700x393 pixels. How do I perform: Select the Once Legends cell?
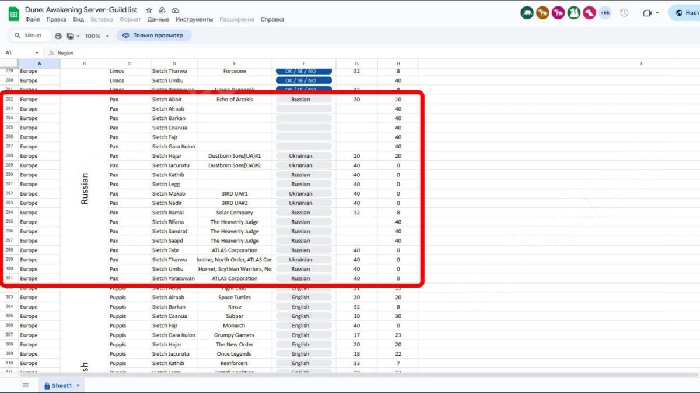[235, 354]
